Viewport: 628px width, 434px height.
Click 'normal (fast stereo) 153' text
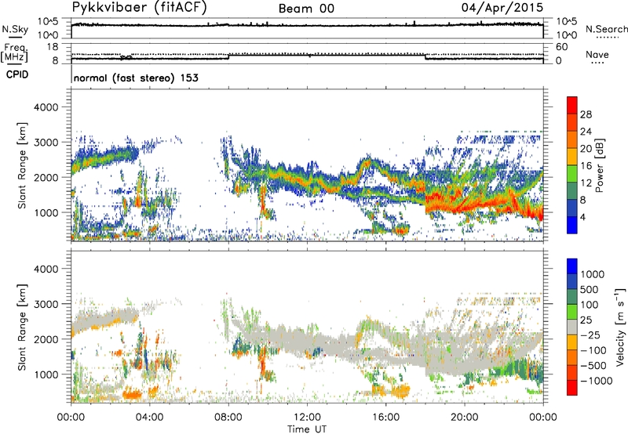click(x=136, y=78)
